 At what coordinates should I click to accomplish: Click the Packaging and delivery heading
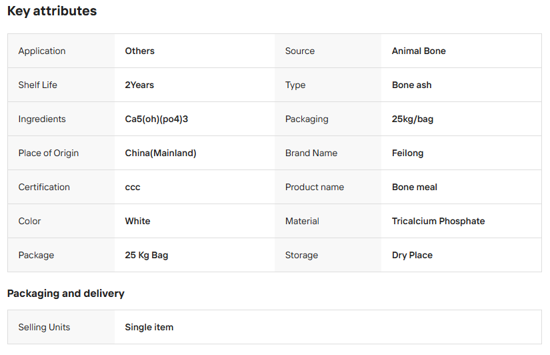point(66,294)
